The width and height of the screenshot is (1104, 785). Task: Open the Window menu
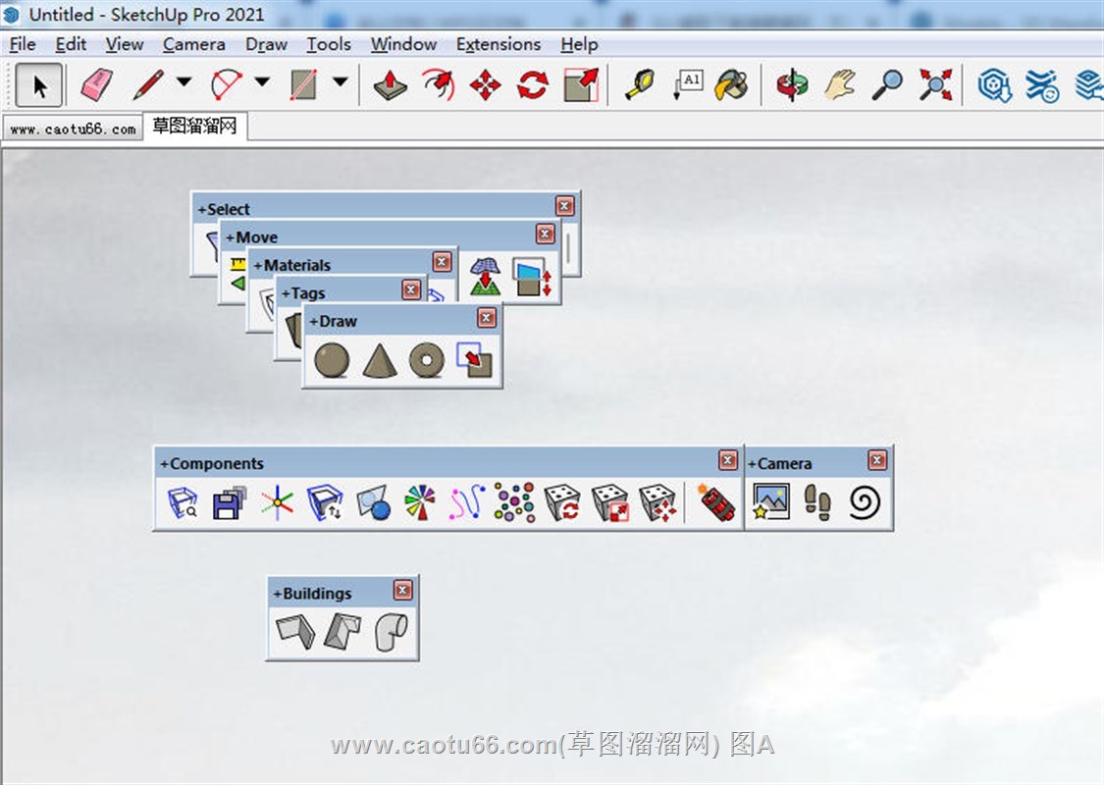pos(403,44)
